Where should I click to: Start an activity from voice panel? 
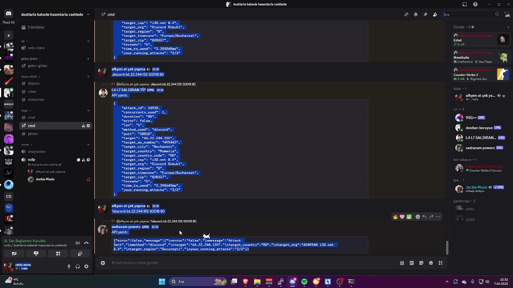58,254
